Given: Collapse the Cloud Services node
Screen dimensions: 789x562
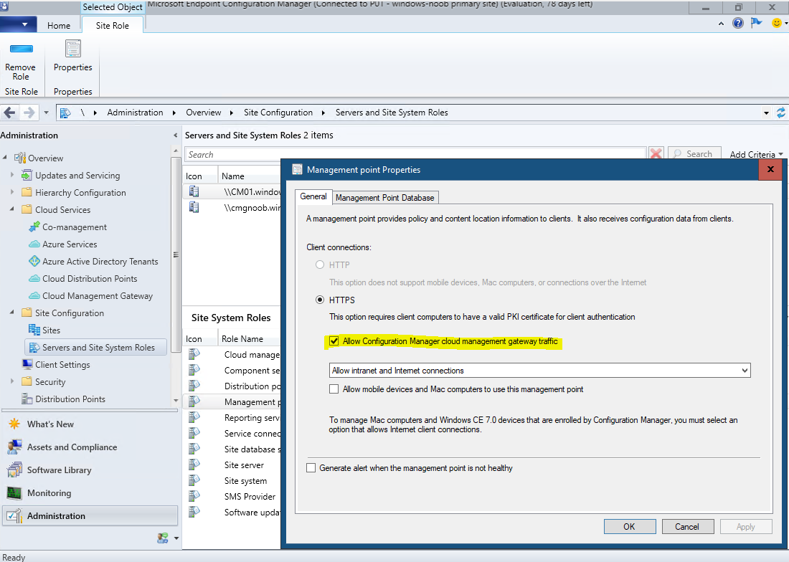Looking at the screenshot, I should point(12,209).
